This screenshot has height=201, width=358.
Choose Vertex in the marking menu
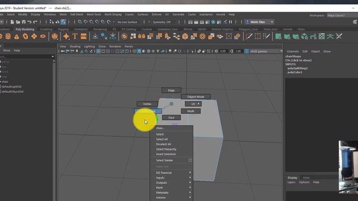pyautogui.click(x=147, y=104)
